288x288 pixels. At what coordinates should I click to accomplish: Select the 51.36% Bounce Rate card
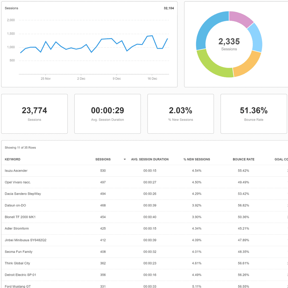(x=254, y=114)
